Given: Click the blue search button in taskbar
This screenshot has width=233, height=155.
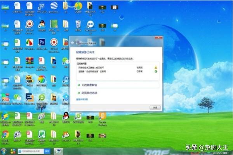Looking at the screenshot, I should click(x=47, y=151).
